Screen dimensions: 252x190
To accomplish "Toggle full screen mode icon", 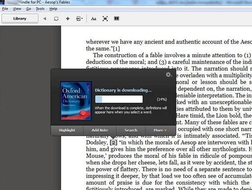I will tap(105, 18).
